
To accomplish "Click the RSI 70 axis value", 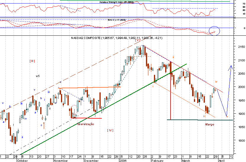I will coord(244,4).
